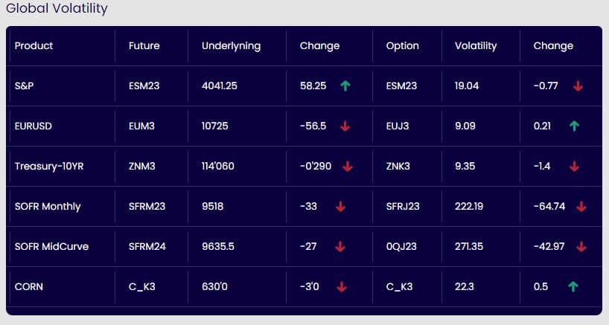Open the Treasury-10YR product entry
Screen dimensions: 609x325
[x=49, y=167]
